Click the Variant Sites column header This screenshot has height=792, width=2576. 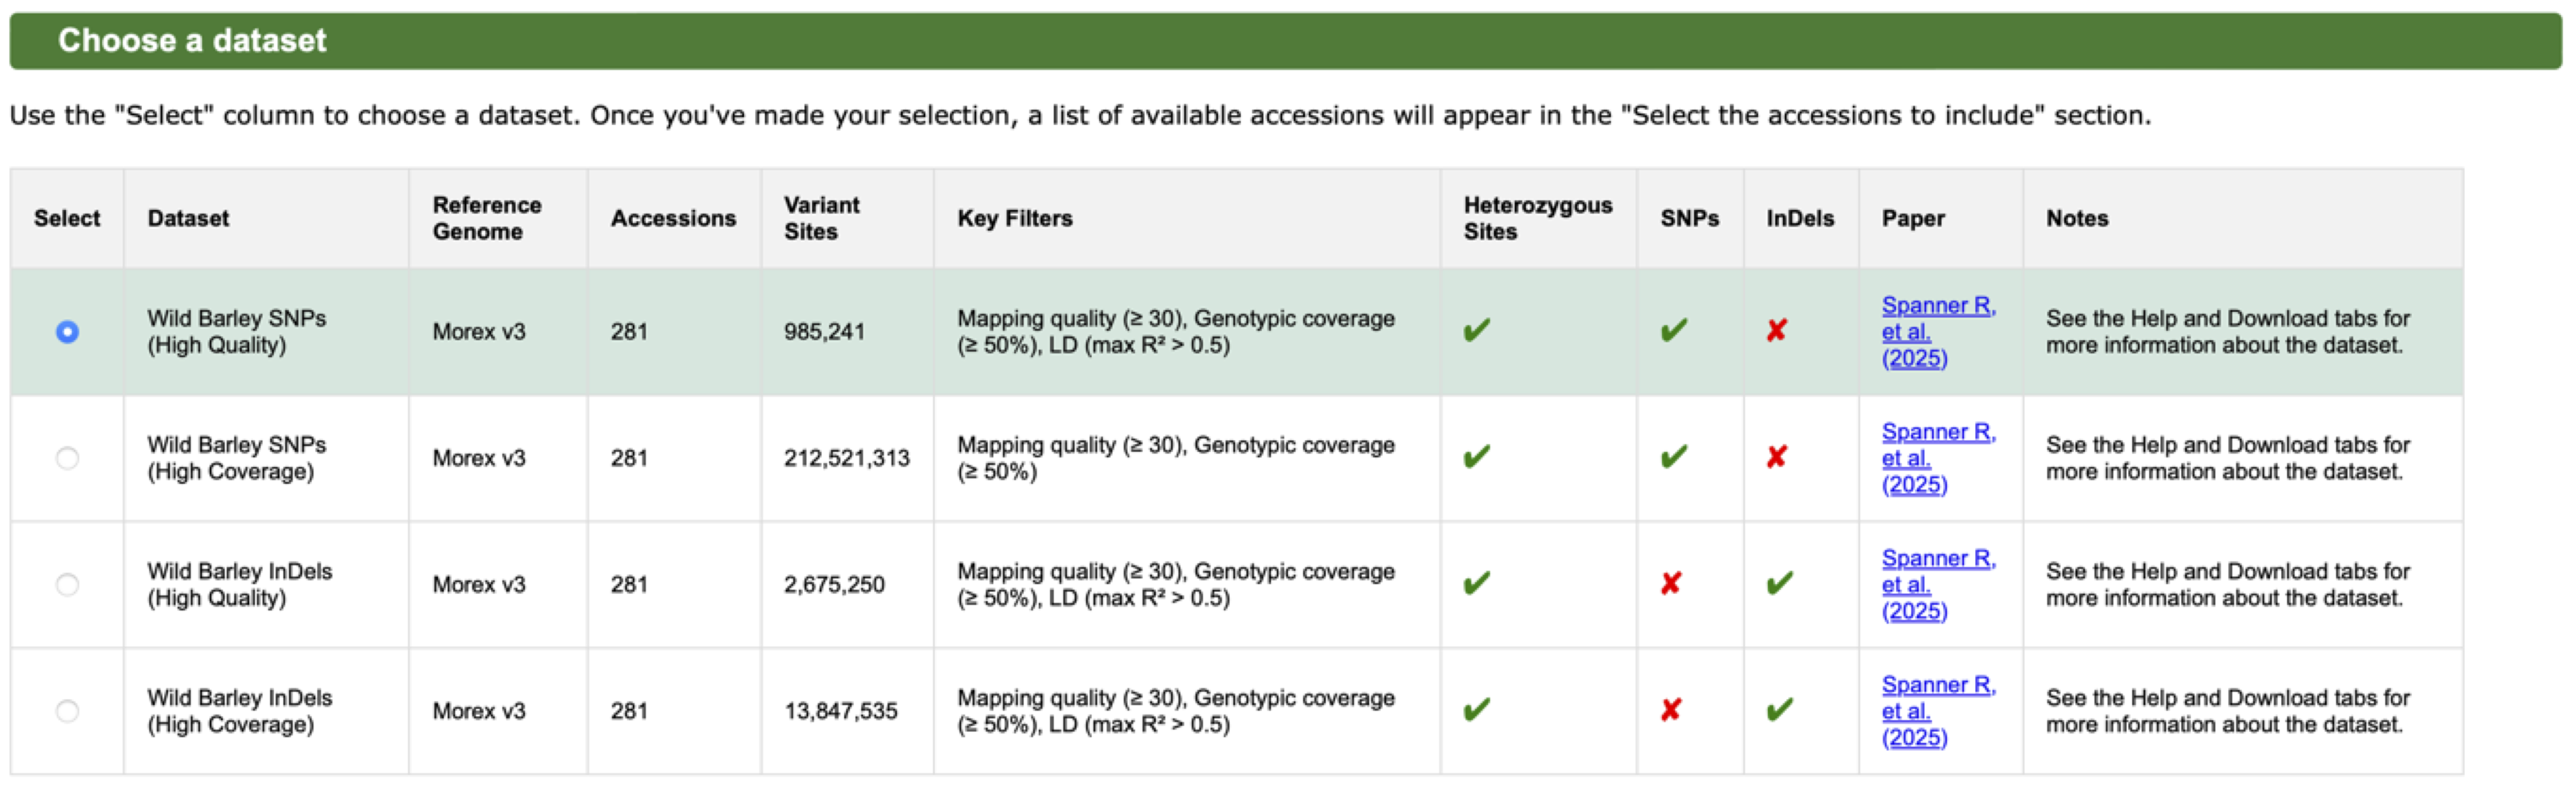(x=821, y=218)
